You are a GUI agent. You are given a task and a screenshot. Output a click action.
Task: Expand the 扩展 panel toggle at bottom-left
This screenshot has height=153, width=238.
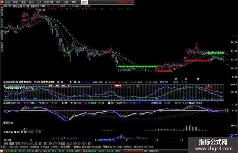(x=4, y=147)
